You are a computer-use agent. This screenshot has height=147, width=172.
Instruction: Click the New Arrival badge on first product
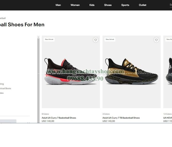(49, 39)
